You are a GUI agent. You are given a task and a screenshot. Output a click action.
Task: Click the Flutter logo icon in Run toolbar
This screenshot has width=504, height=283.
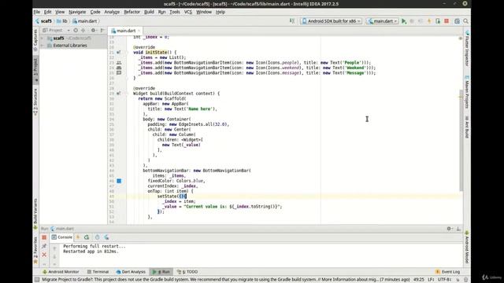(x=106, y=237)
